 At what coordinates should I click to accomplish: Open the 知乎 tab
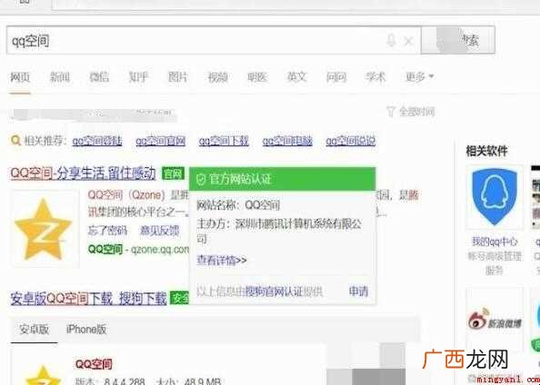click(138, 76)
